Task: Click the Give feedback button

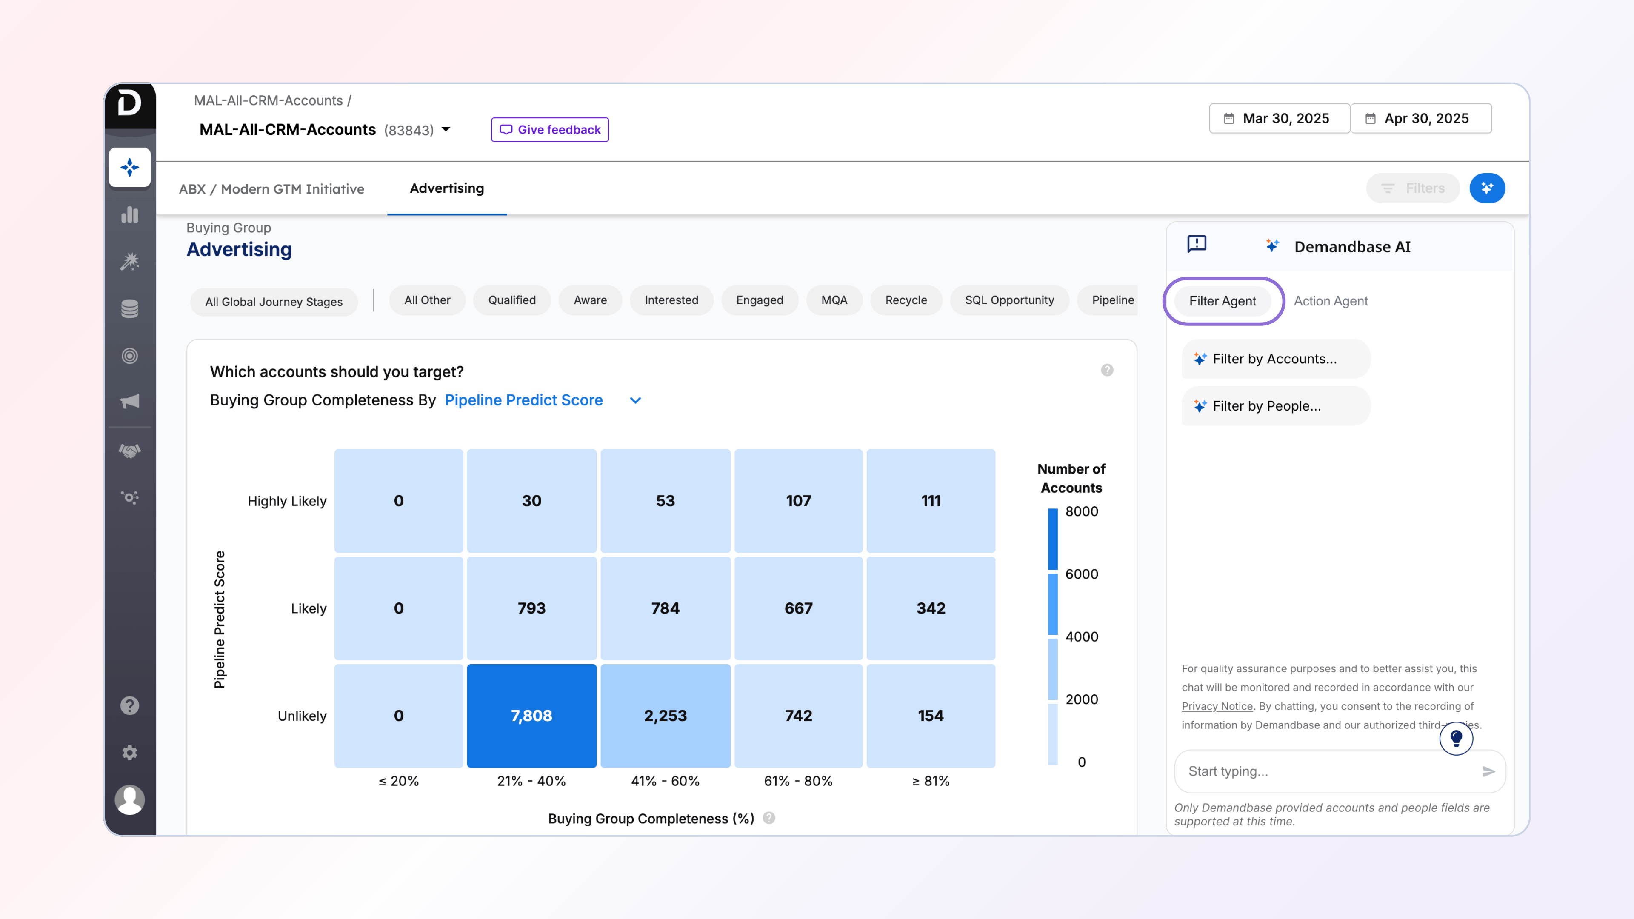Action: pos(549,129)
